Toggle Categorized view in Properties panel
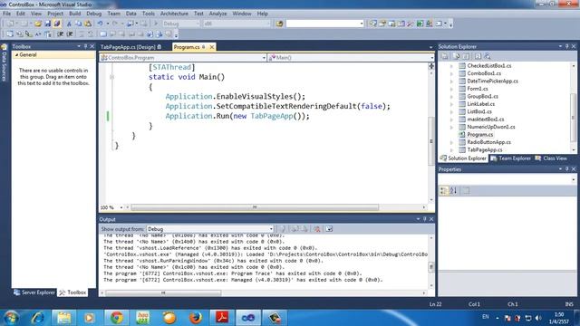Image resolution: width=580 pixels, height=326 pixels. click(x=443, y=190)
